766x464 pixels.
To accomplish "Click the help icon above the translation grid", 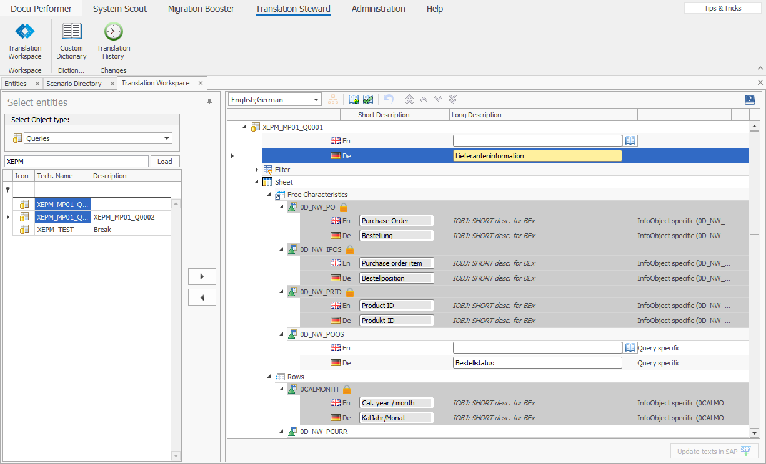I will (749, 99).
